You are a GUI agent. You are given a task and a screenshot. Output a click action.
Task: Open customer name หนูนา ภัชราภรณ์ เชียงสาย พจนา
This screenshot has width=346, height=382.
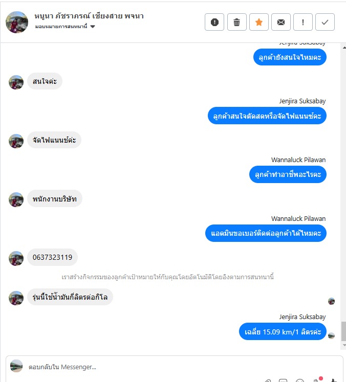click(x=89, y=16)
